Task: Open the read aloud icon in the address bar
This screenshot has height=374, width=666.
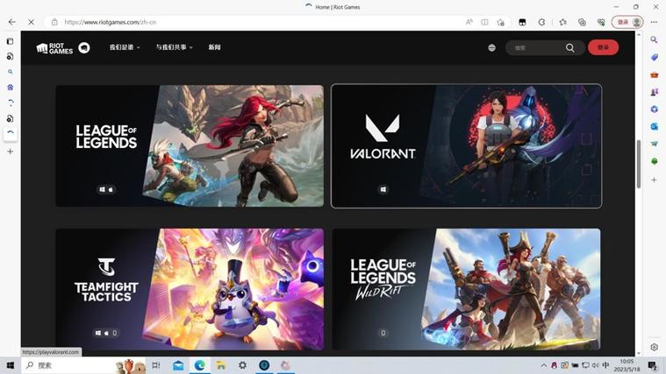Action: tap(469, 22)
